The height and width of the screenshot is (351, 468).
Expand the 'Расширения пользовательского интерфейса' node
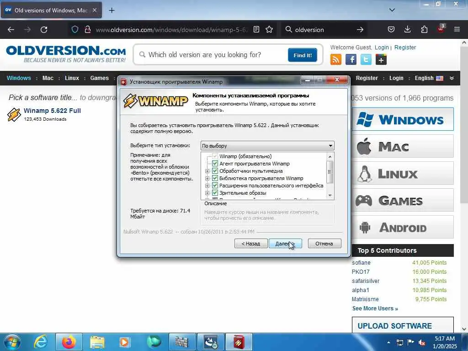point(207,186)
